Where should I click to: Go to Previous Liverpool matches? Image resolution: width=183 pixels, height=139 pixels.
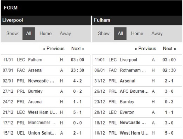pos(54,49)
